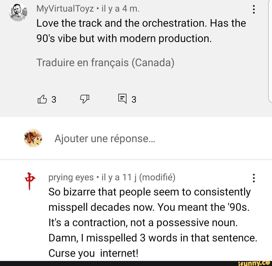
Task: Click Traduire en français (Canada)
Action: tap(105, 63)
